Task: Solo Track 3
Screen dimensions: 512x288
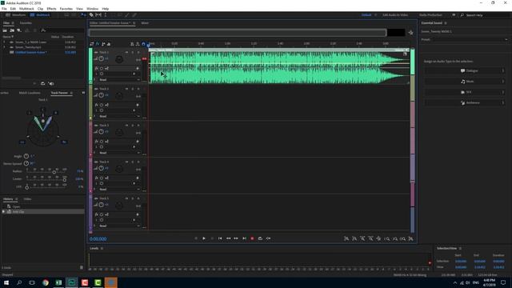Action: coord(133,126)
